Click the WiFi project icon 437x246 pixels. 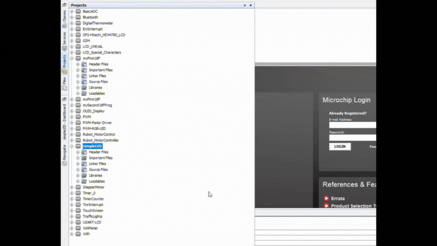(x=78, y=234)
